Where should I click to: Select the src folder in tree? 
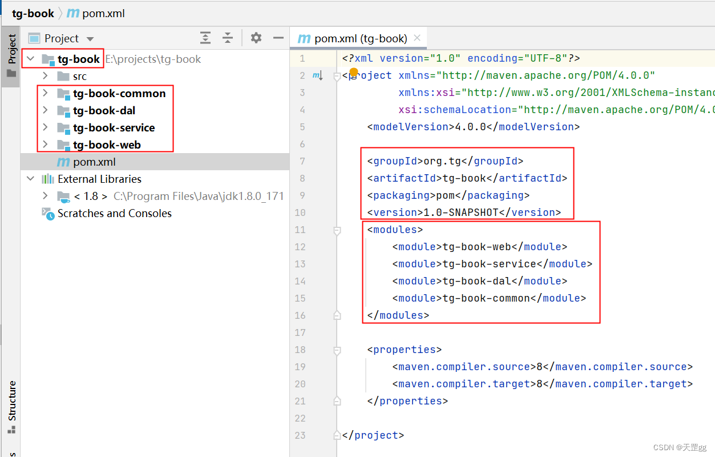80,76
